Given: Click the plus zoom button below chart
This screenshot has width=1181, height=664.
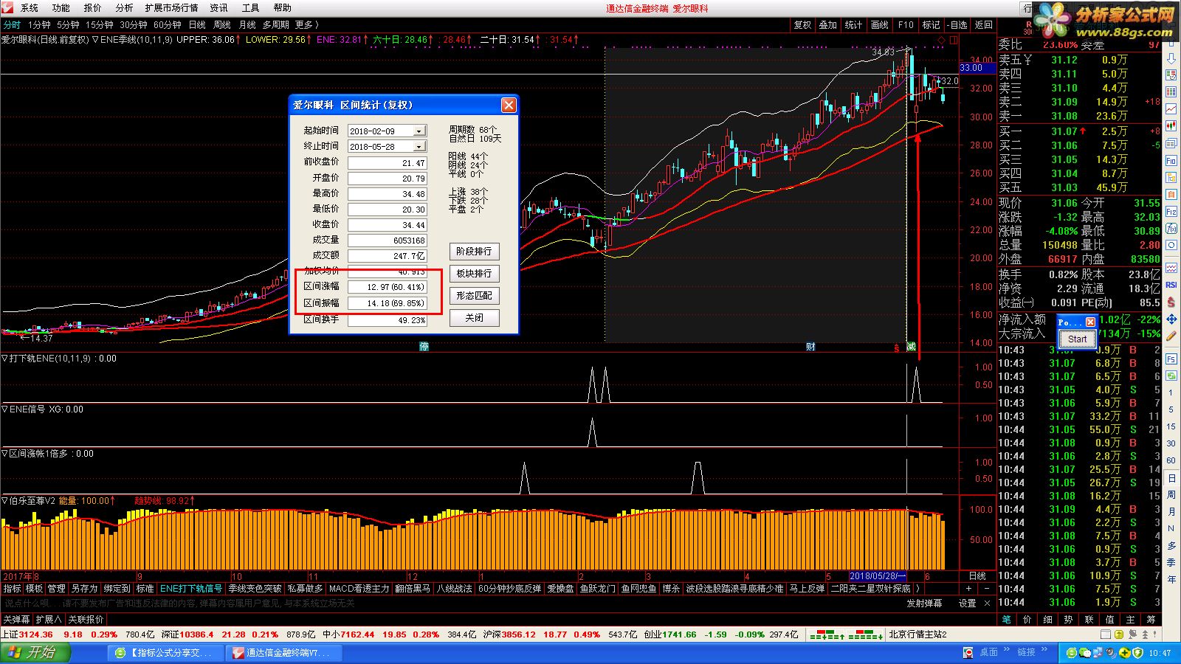Looking at the screenshot, I should point(968,589).
